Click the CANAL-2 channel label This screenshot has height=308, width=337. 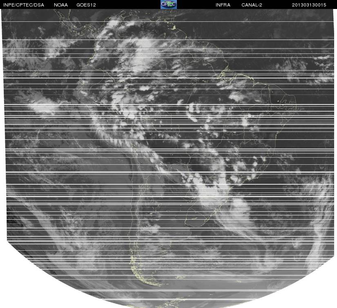(252, 5)
